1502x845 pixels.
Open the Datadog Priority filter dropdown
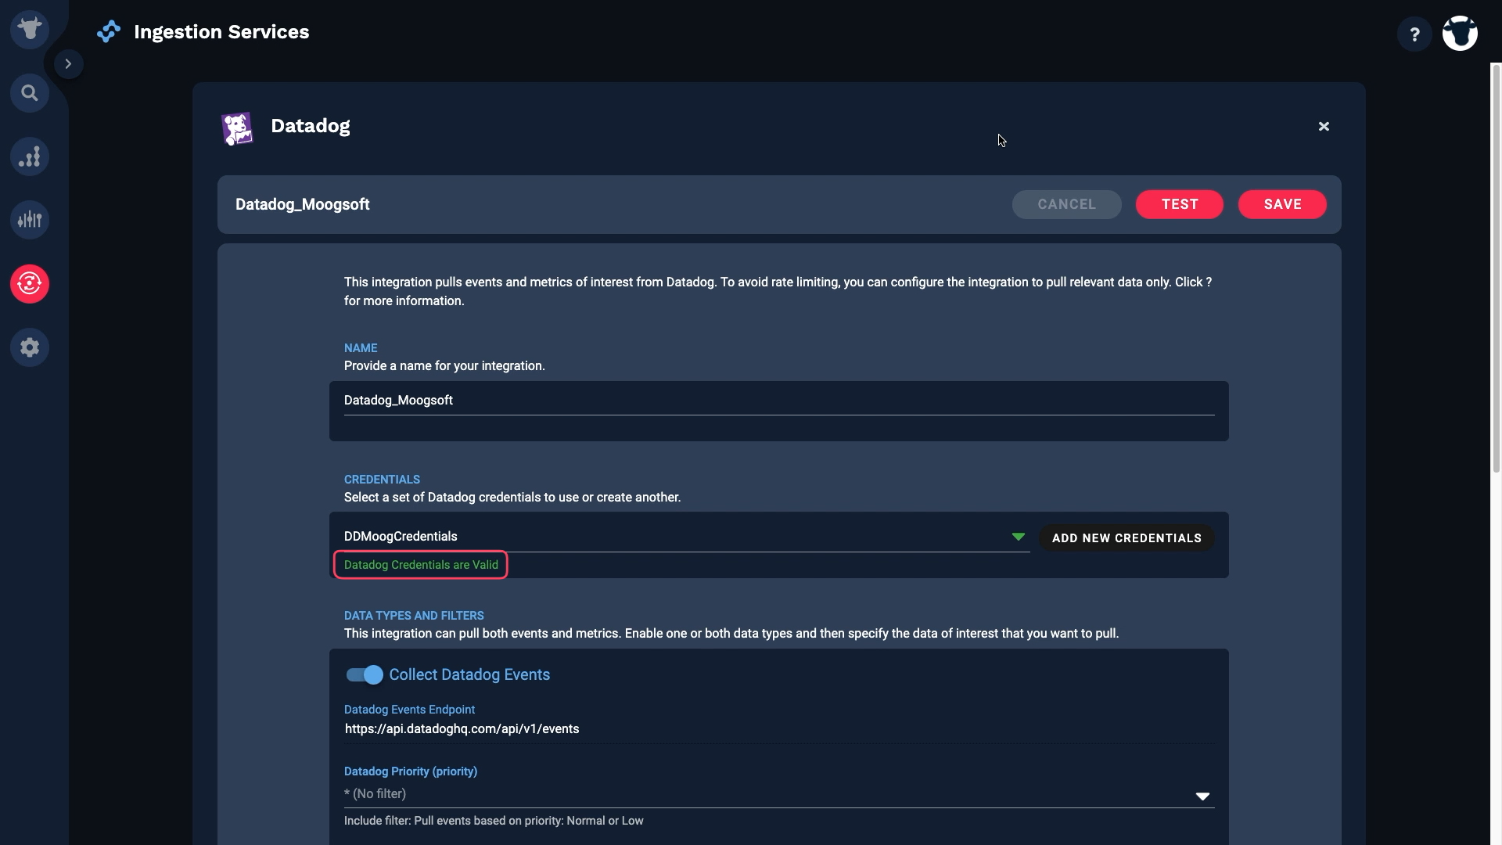tap(778, 794)
